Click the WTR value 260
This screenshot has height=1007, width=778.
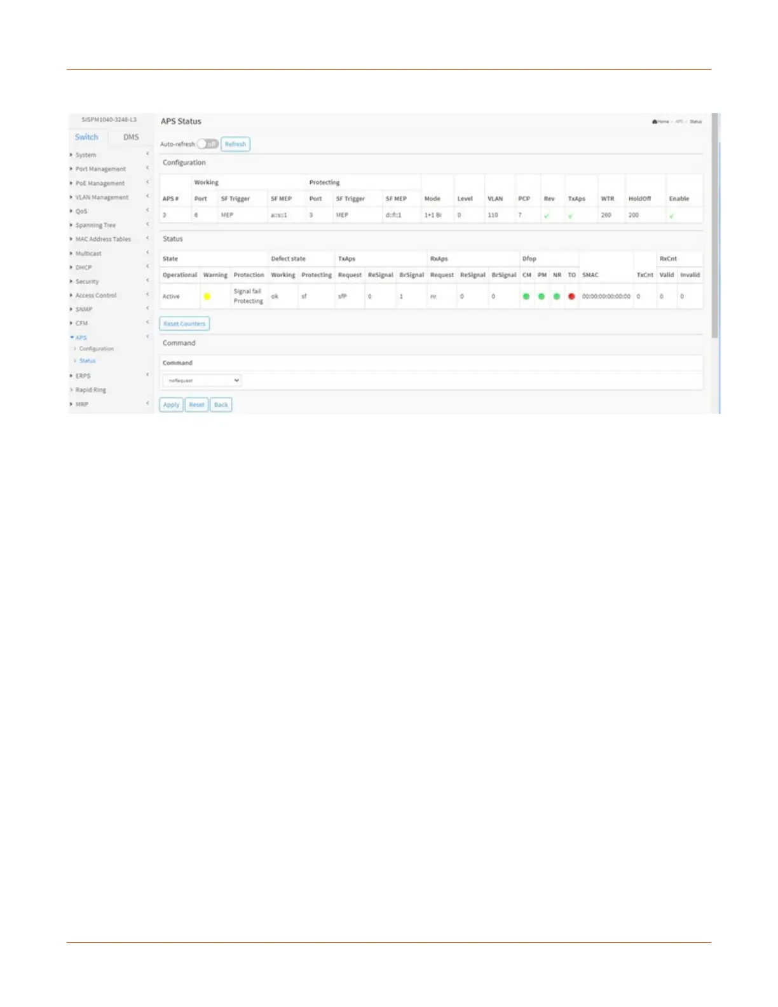(x=606, y=216)
